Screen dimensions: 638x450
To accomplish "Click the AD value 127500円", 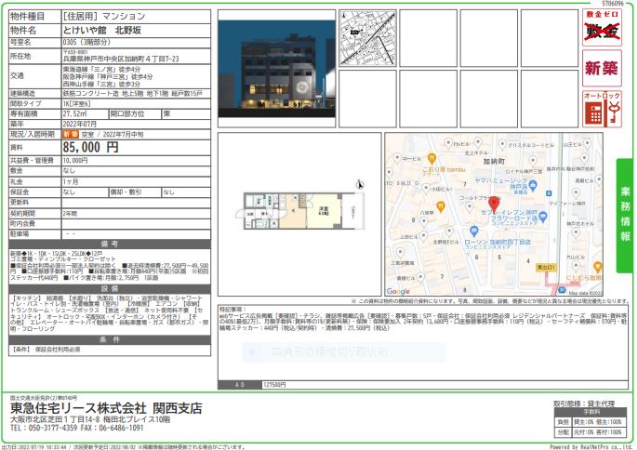I will coord(274,385).
